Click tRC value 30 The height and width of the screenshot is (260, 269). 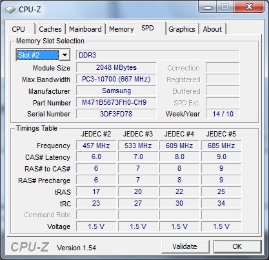coord(179,203)
